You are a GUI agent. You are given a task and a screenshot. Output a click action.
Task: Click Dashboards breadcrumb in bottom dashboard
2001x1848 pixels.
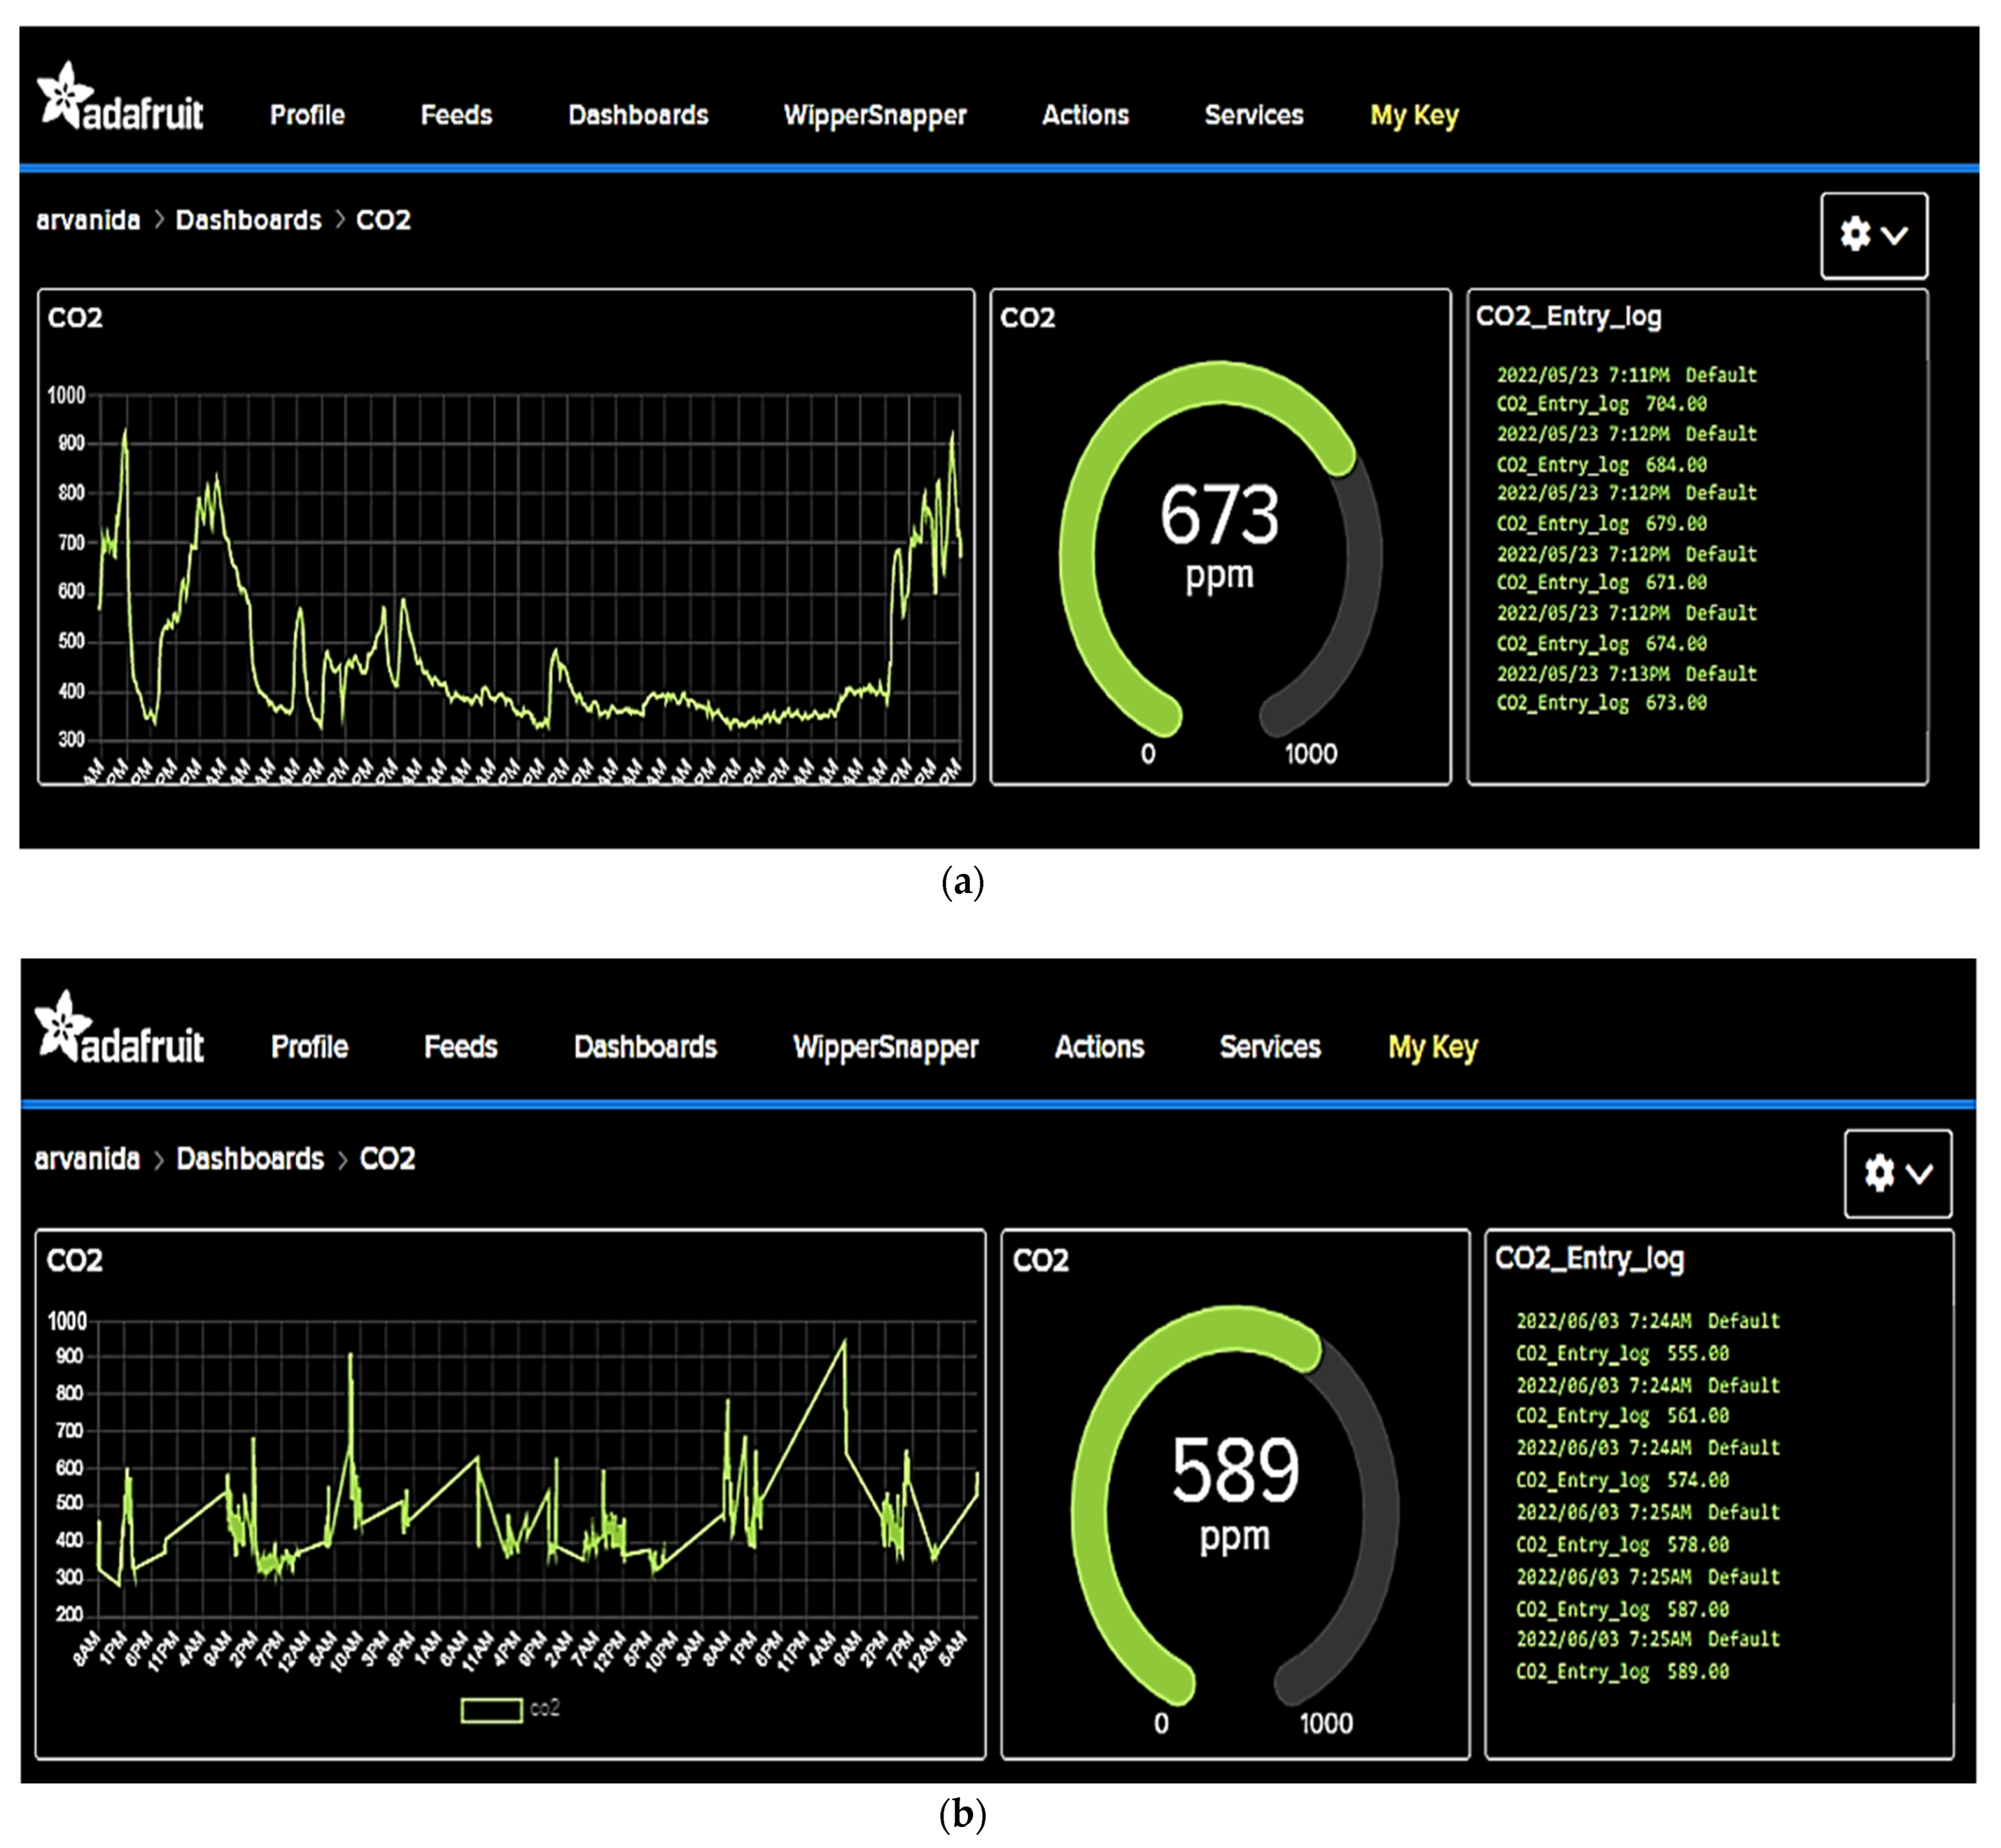(x=250, y=1159)
